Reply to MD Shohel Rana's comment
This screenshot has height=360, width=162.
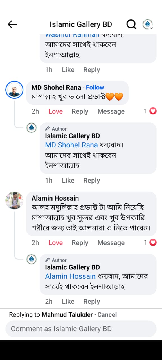[80, 111]
